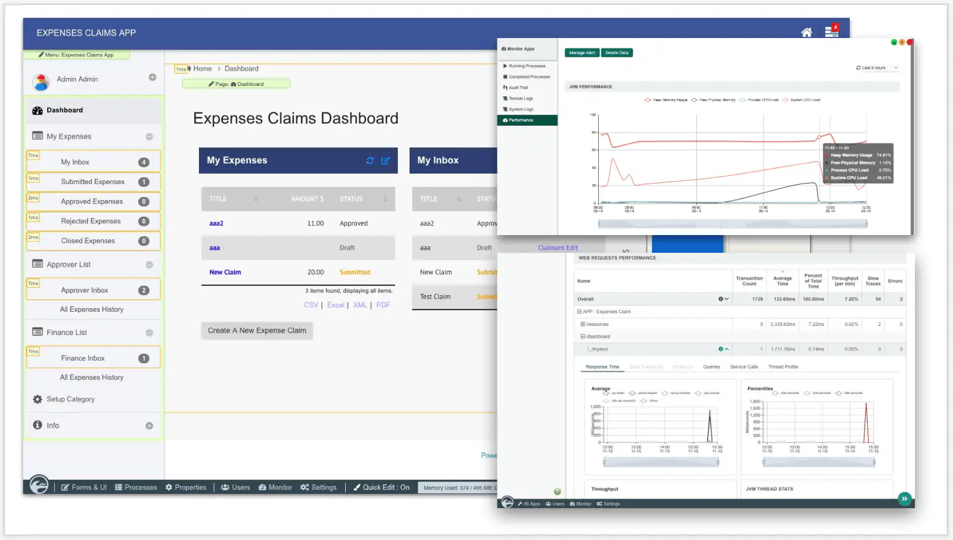Viewport: 953px width, 540px height.
Task: Toggle Heap Memory Usage legend in chart
Action: point(666,100)
